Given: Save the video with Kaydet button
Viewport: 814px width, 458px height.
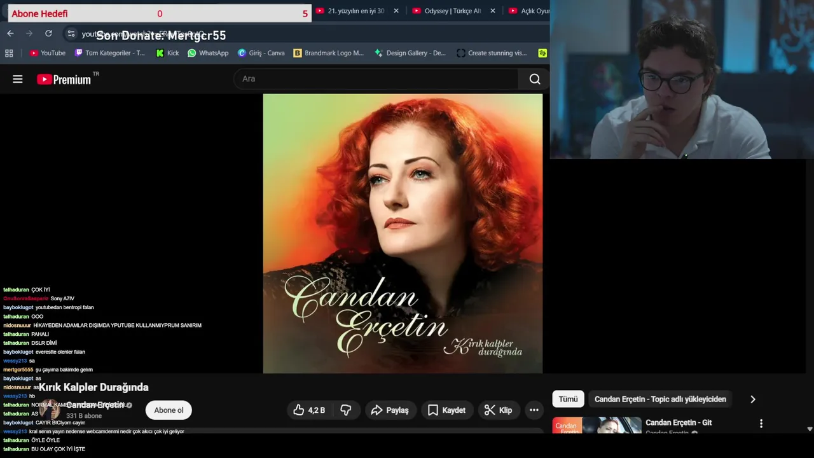Looking at the screenshot, I should tap(447, 410).
